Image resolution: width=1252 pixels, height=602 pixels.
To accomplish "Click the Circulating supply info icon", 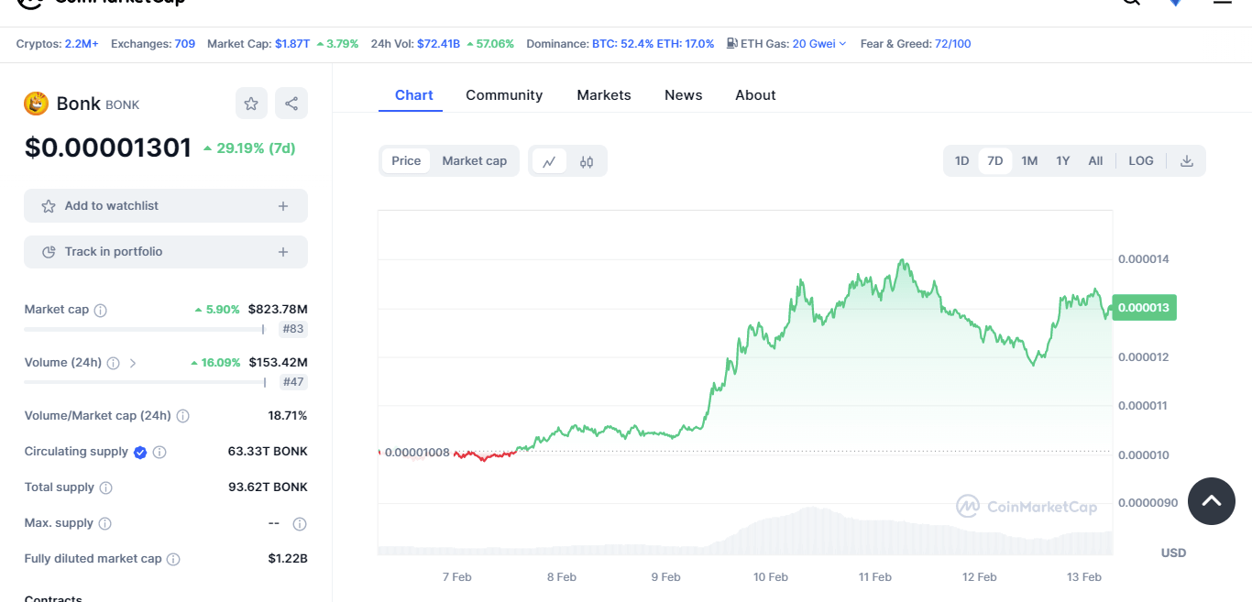I will click(x=159, y=452).
